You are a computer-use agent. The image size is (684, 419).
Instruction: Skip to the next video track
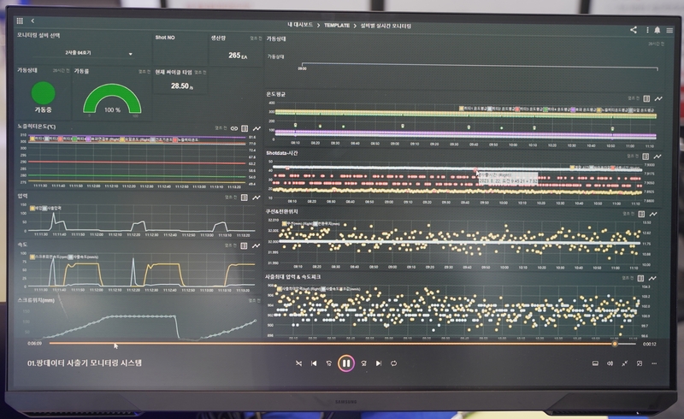(x=378, y=363)
